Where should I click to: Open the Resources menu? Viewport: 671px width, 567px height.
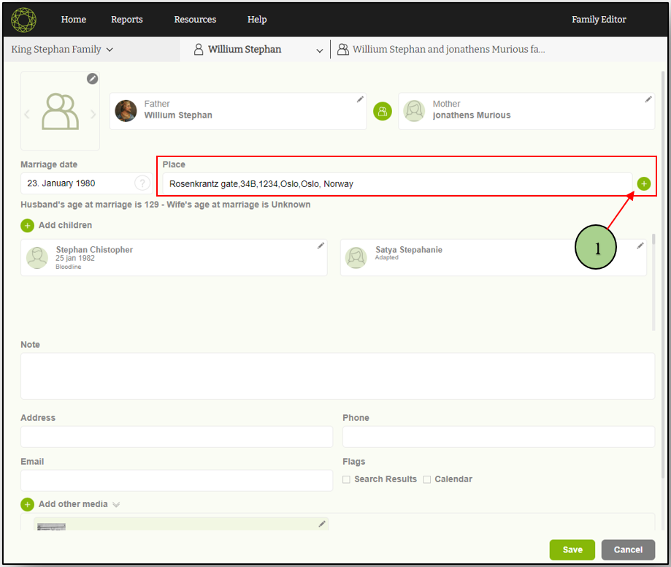tap(194, 20)
